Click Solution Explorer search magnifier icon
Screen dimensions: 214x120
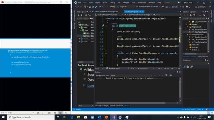[206, 19]
